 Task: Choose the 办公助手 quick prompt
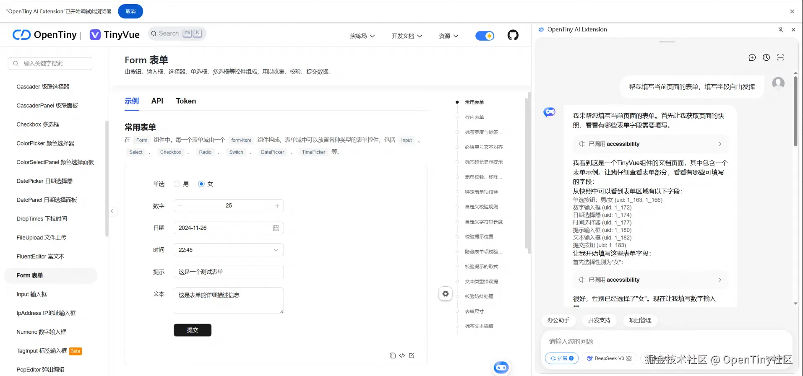(x=558, y=320)
